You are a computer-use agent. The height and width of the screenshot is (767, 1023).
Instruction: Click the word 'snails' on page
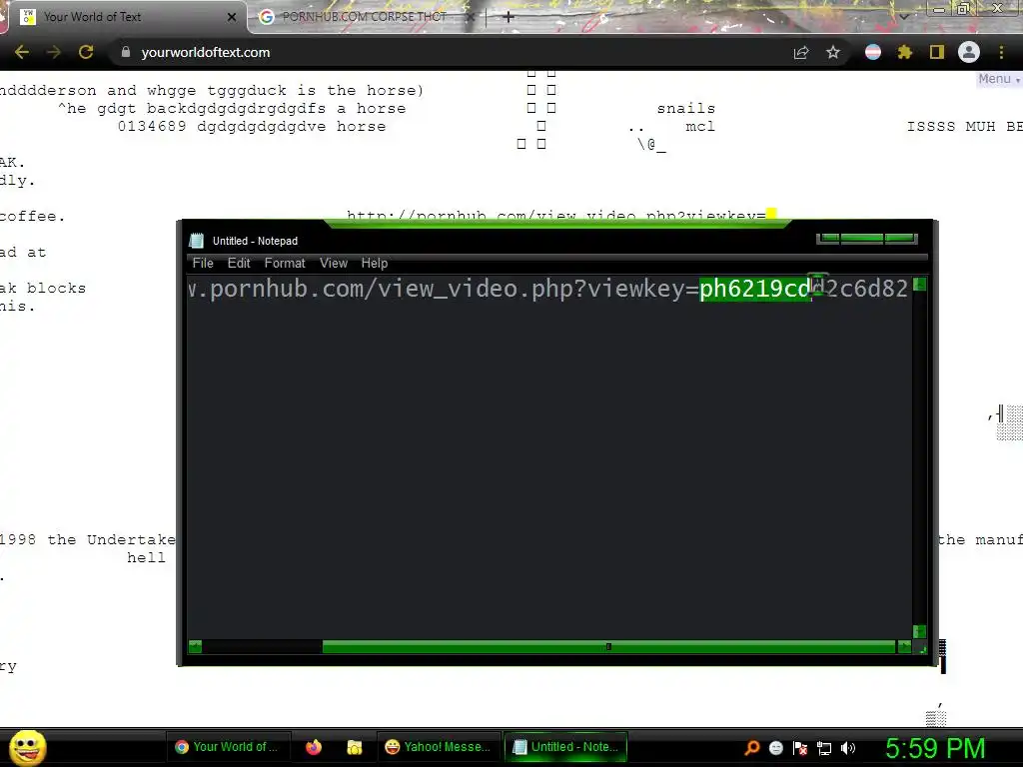click(685, 108)
